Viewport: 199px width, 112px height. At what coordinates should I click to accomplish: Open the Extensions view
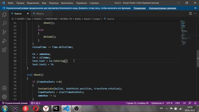pyautogui.click(x=4, y=50)
